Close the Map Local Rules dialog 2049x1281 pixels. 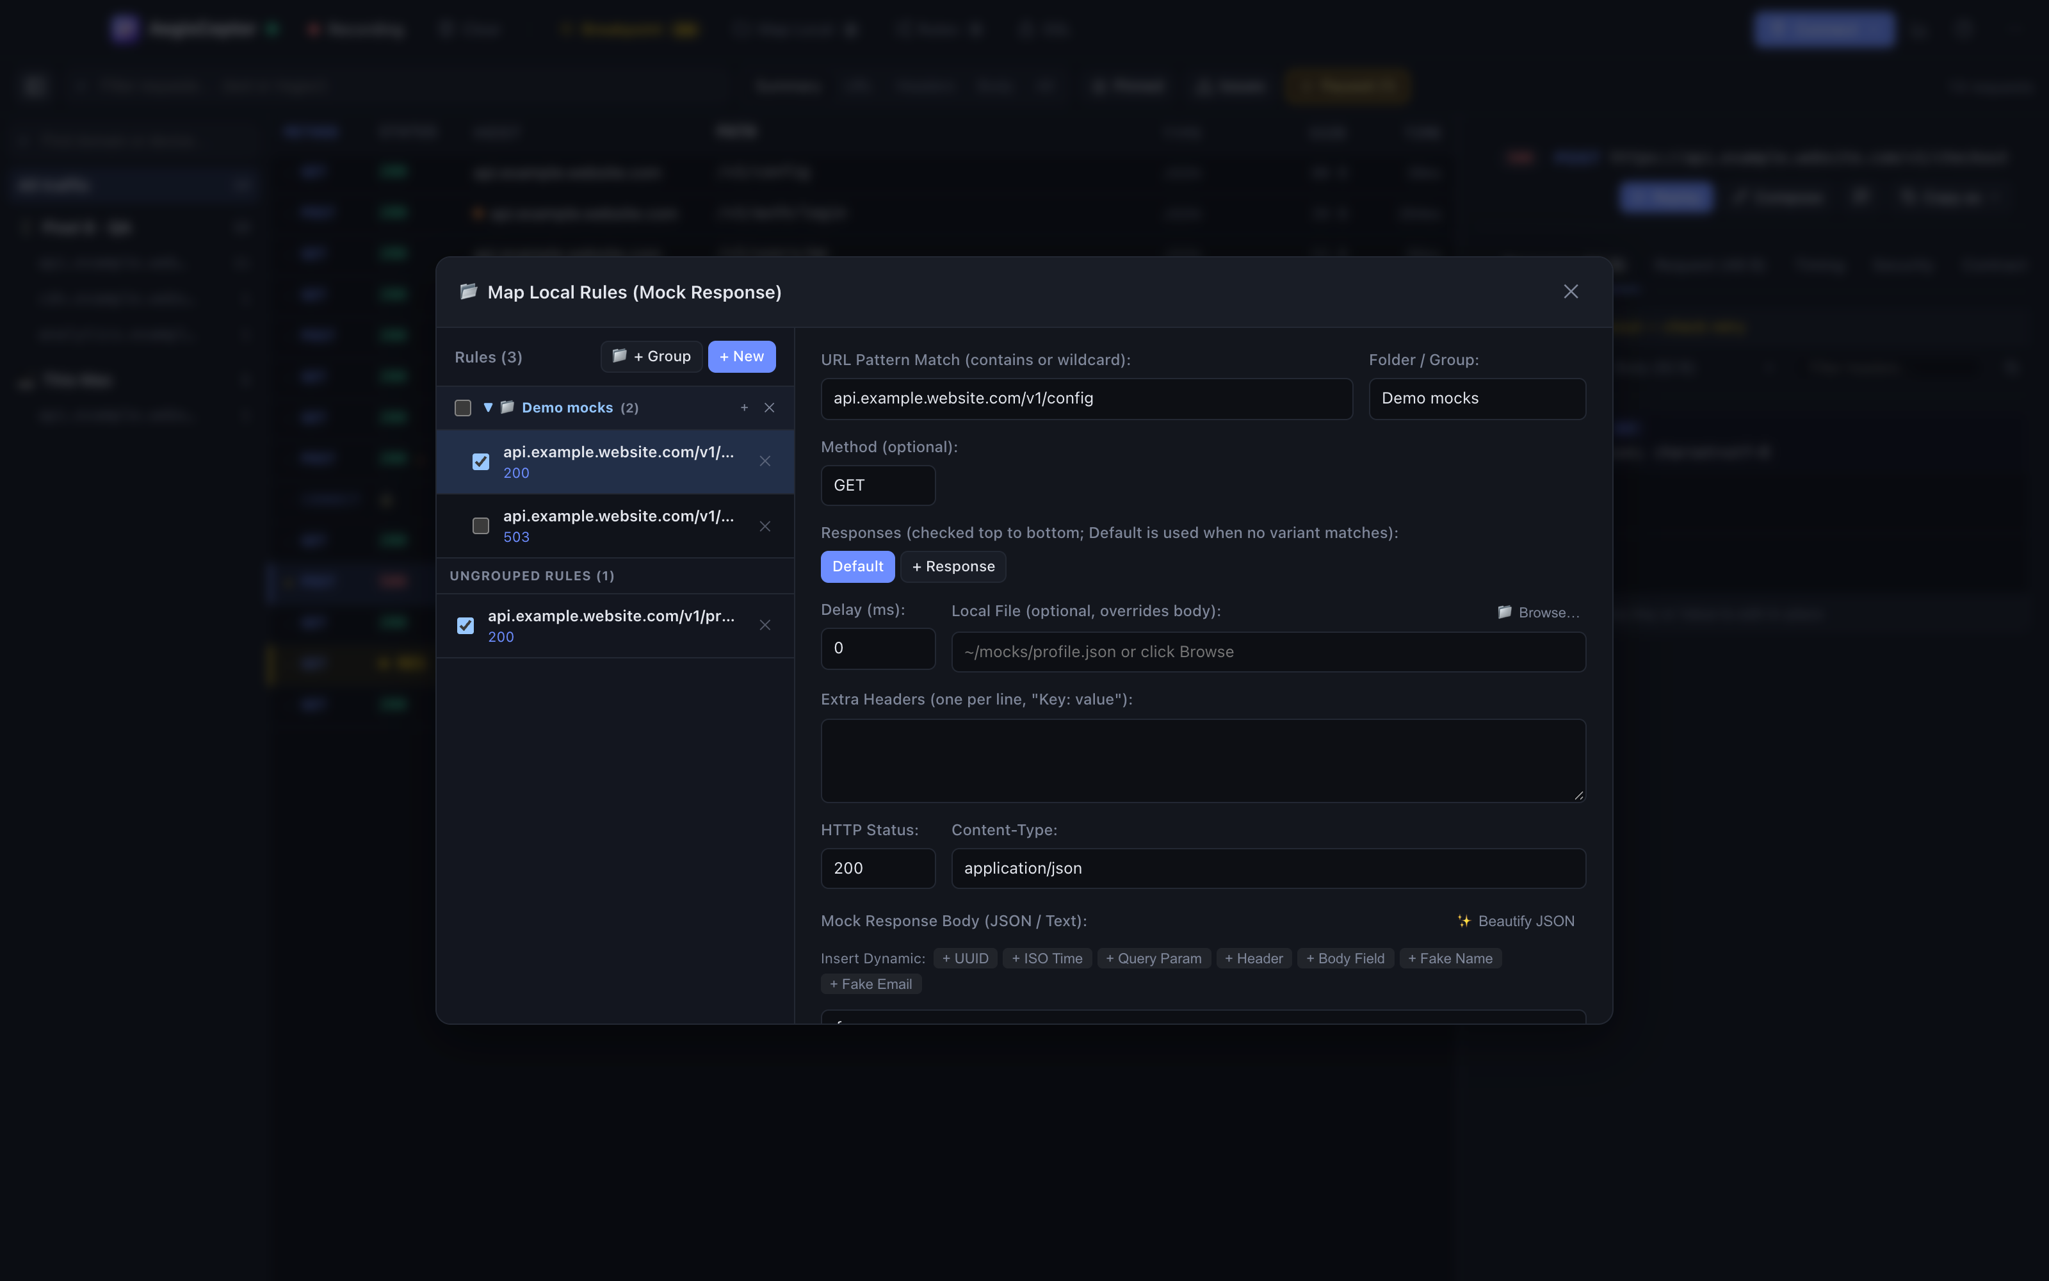click(1571, 291)
